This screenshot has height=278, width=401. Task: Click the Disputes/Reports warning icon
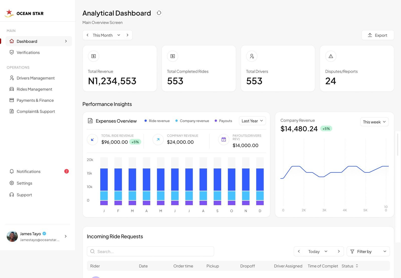point(331,56)
